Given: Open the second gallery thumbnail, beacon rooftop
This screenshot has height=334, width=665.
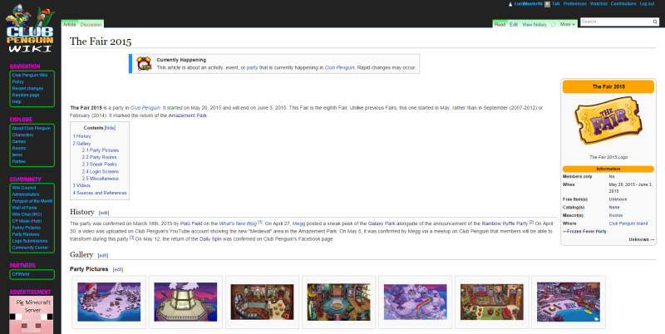Looking at the screenshot, I should point(185,302).
